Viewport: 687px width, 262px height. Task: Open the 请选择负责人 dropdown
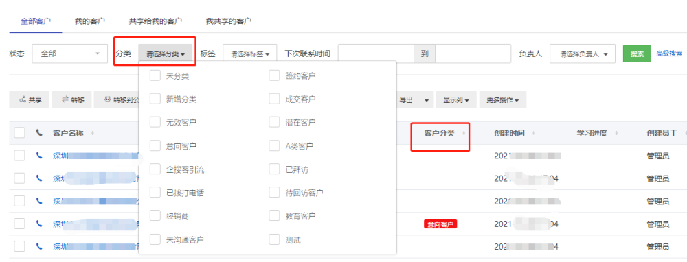click(583, 53)
